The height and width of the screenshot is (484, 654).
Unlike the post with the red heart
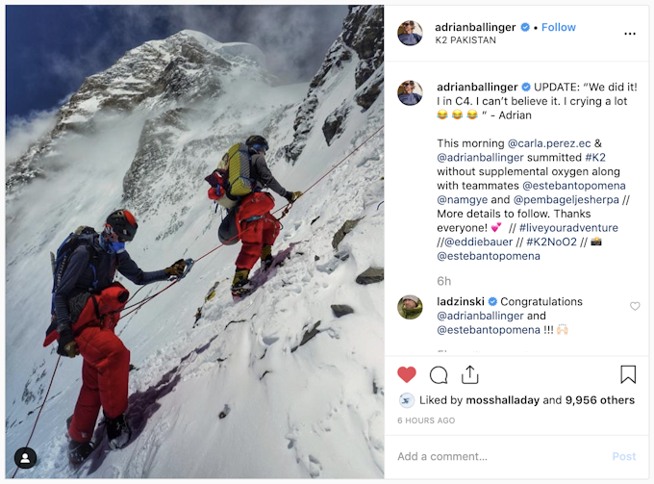(407, 374)
